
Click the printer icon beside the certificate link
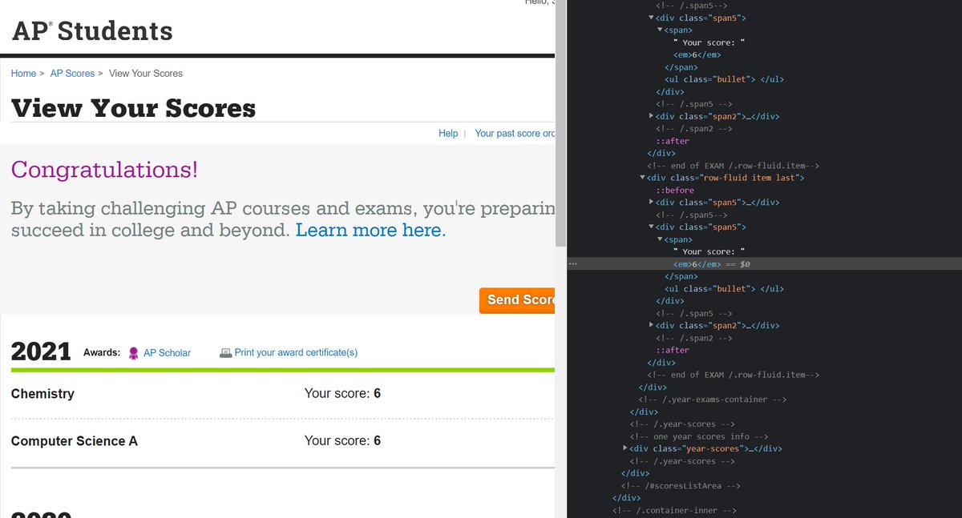225,353
